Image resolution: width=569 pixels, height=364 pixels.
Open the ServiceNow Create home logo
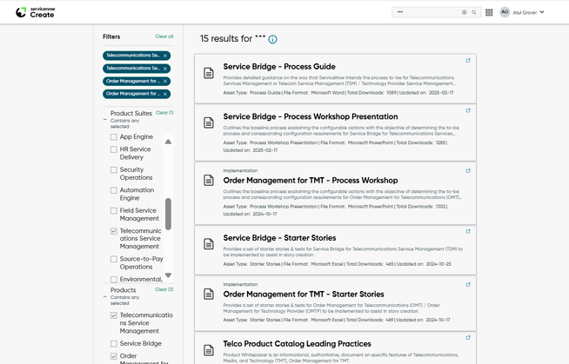[x=36, y=12]
